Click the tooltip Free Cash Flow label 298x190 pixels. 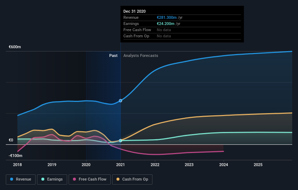click(137, 30)
